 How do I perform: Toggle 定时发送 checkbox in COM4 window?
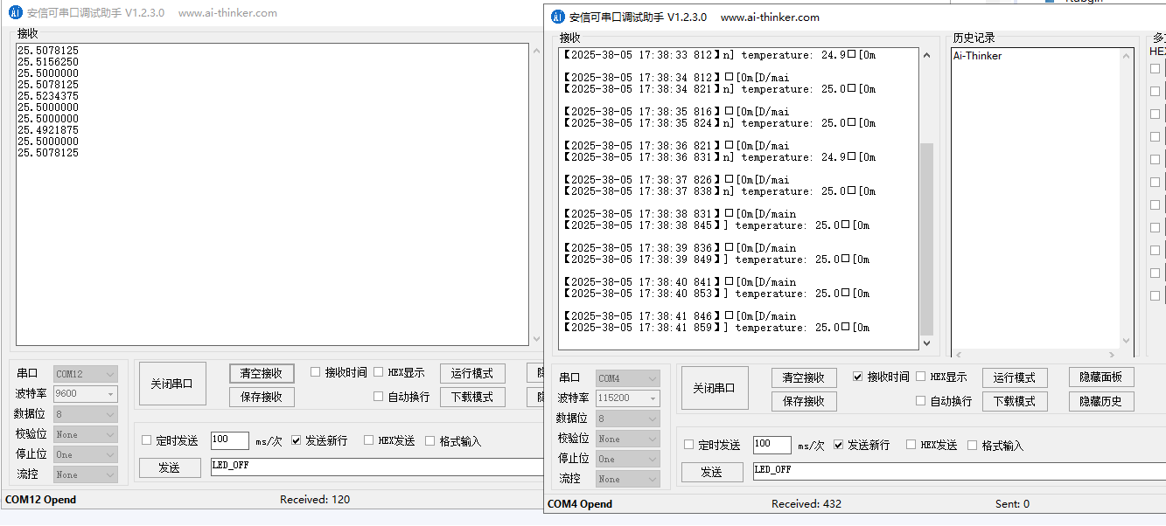(689, 445)
